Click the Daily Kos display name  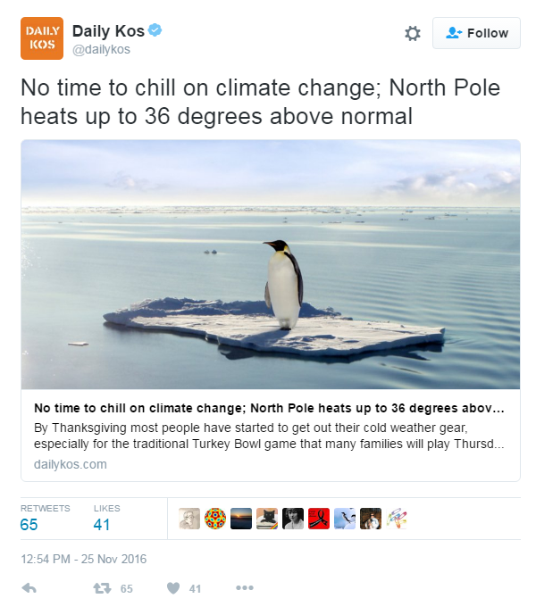pyautogui.click(x=107, y=32)
